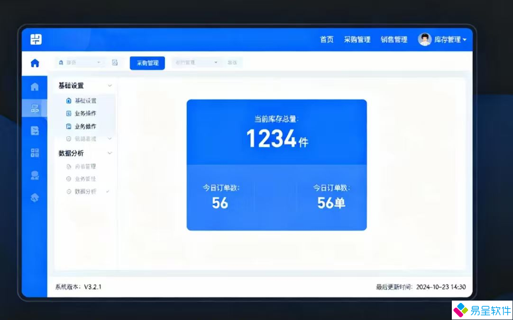Open 销售管理 in the top navigation bar
Image resolution: width=513 pixels, height=320 pixels.
394,39
